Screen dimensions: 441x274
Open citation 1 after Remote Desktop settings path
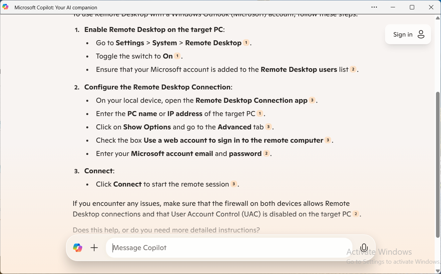coord(246,43)
